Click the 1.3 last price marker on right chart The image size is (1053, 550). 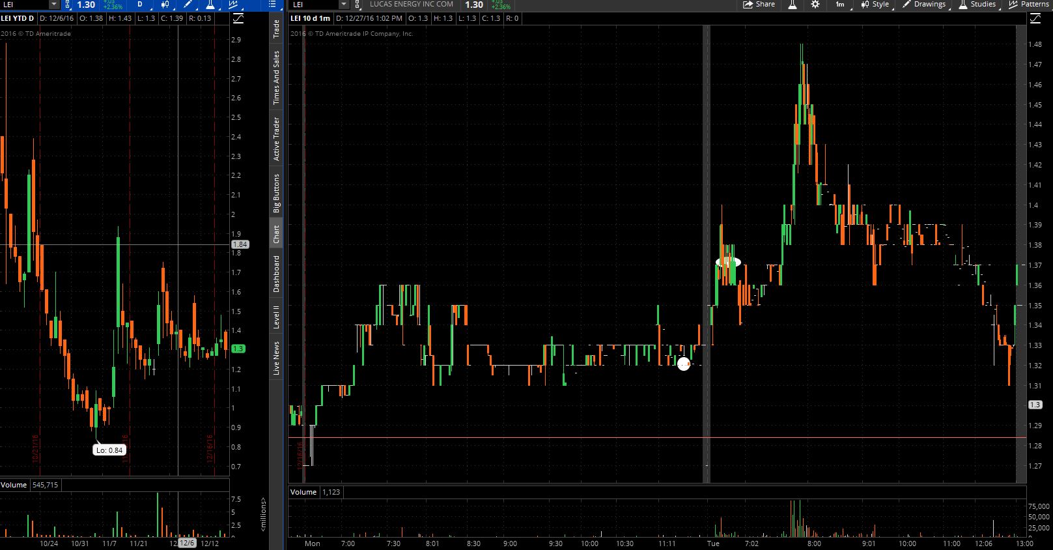pos(1035,405)
